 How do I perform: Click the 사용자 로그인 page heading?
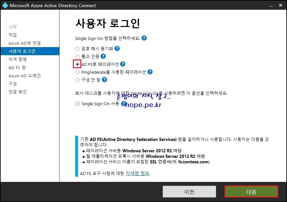(108, 23)
